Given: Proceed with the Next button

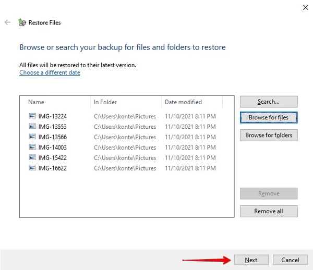Looking at the screenshot, I should (x=251, y=260).
